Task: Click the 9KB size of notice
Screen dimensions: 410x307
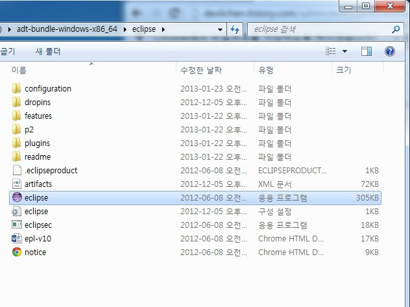Action: tap(372, 252)
